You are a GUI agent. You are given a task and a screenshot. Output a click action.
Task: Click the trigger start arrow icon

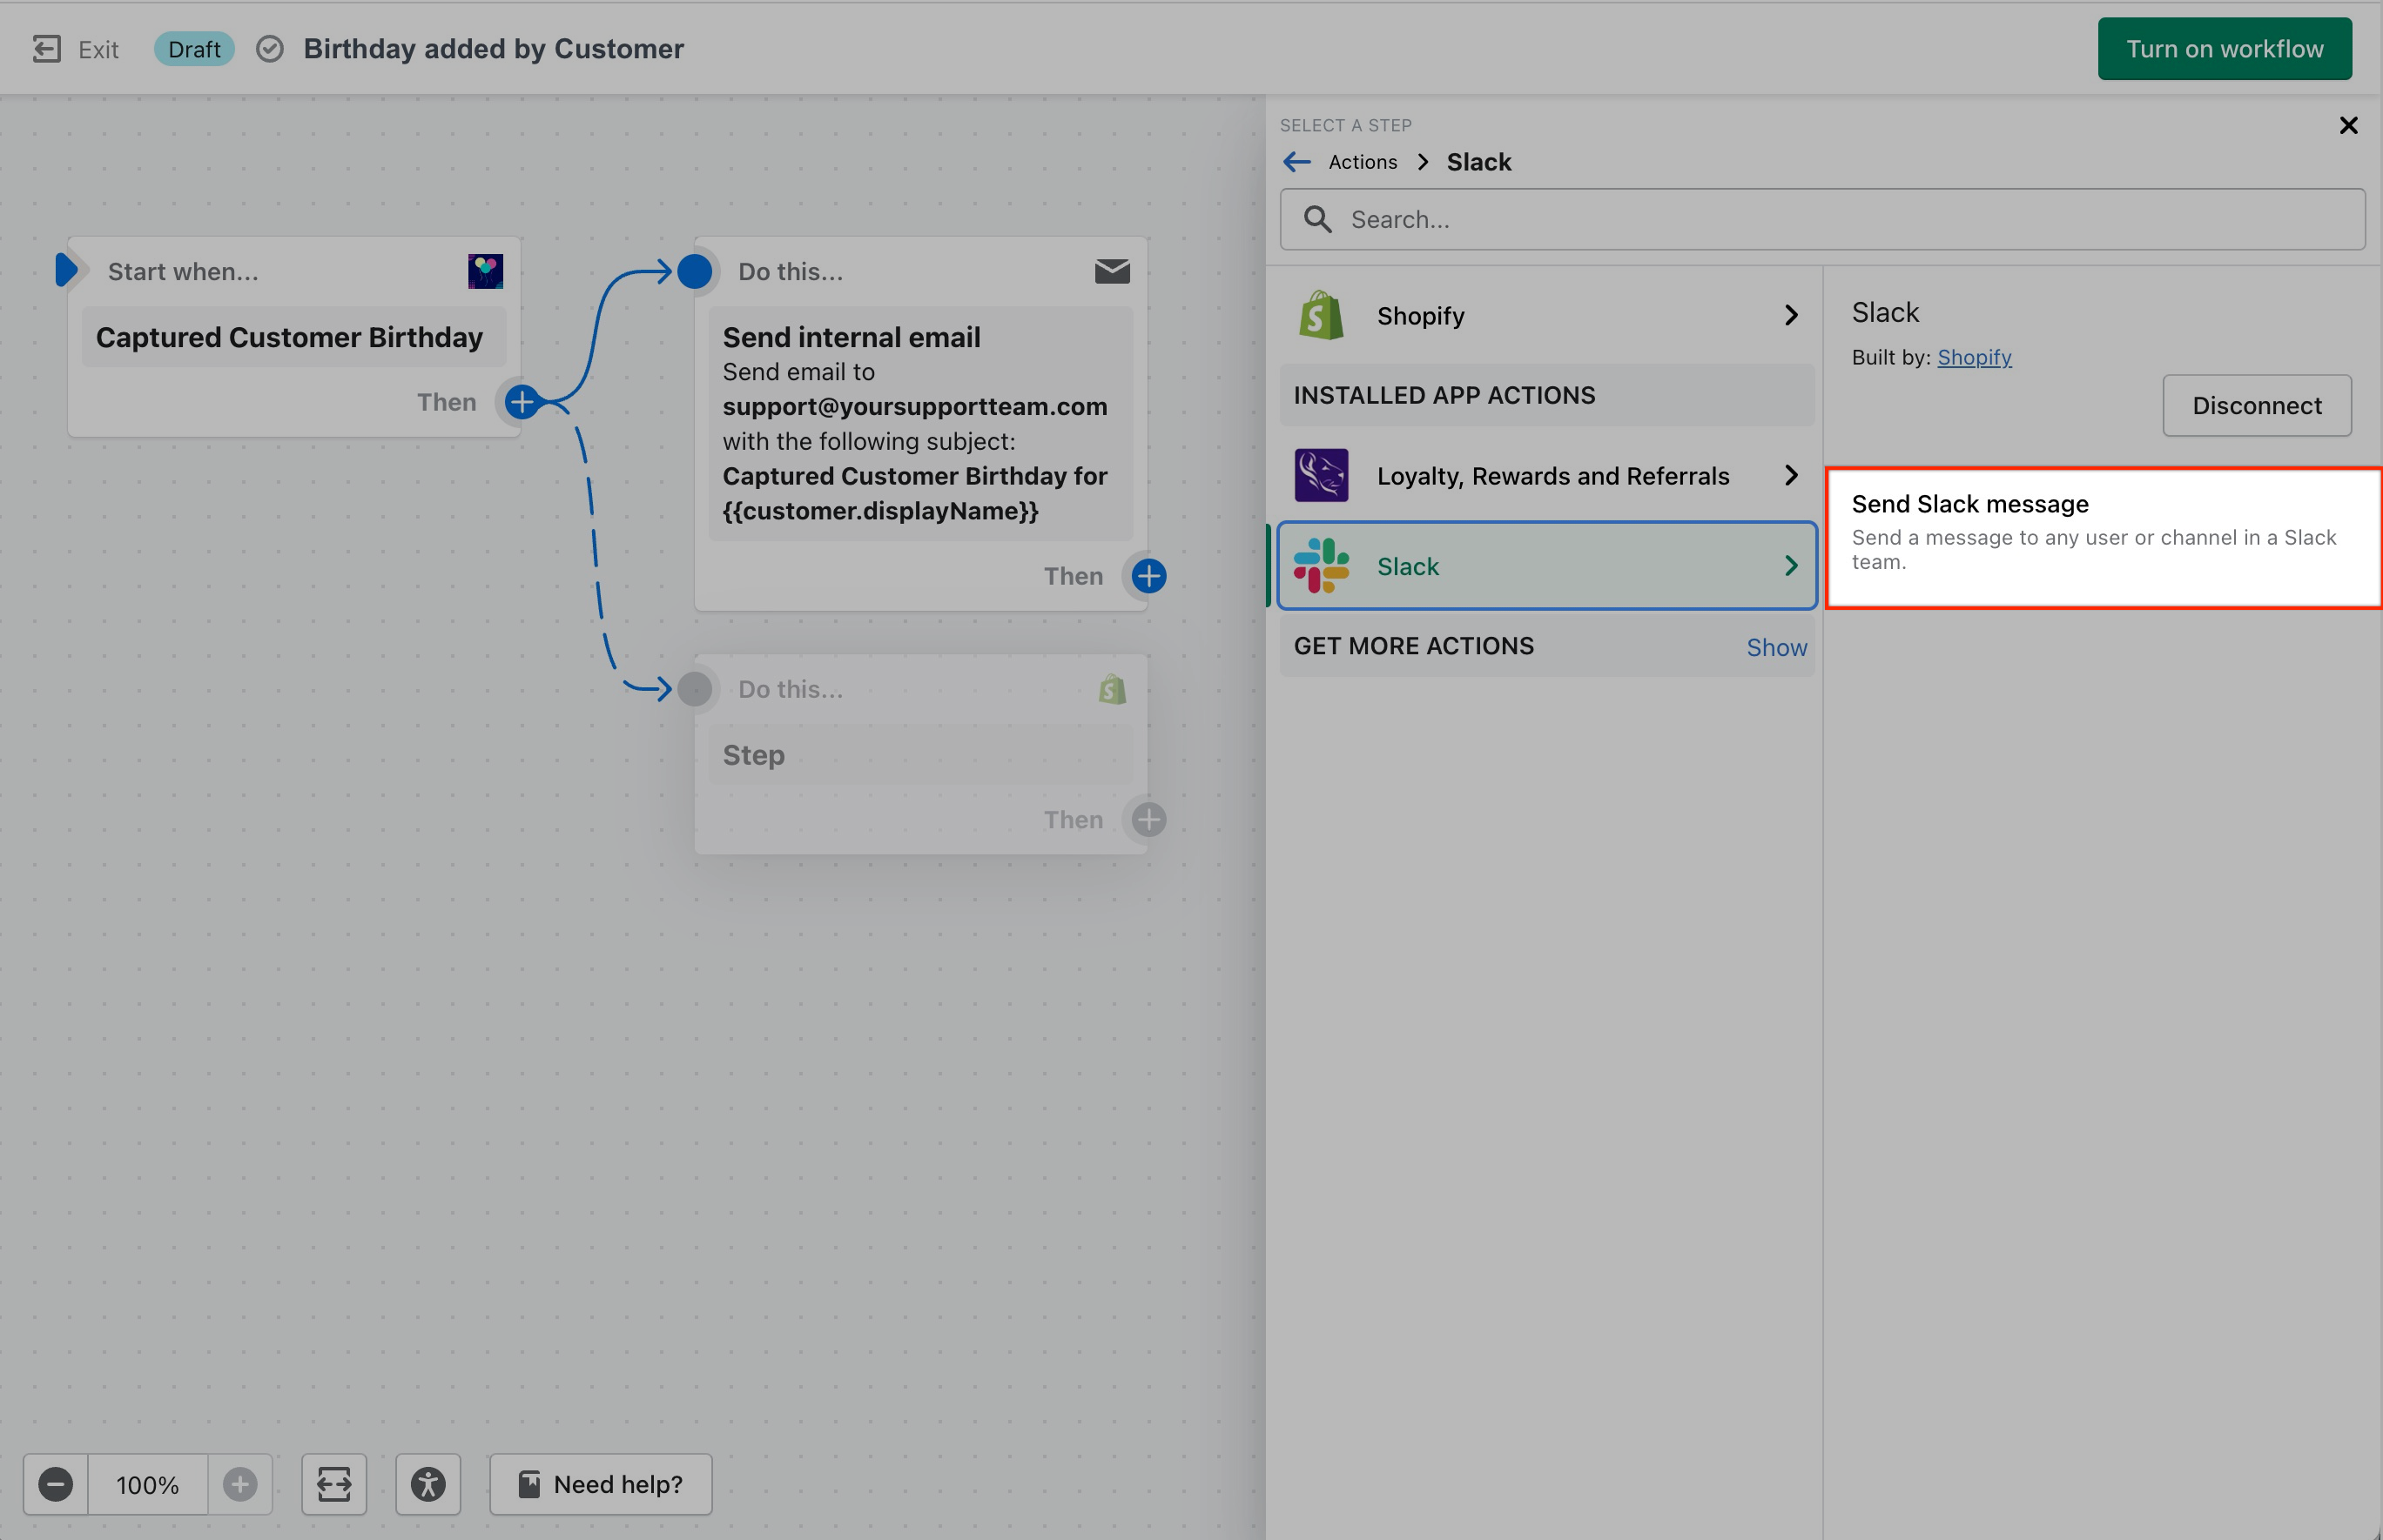(x=66, y=270)
